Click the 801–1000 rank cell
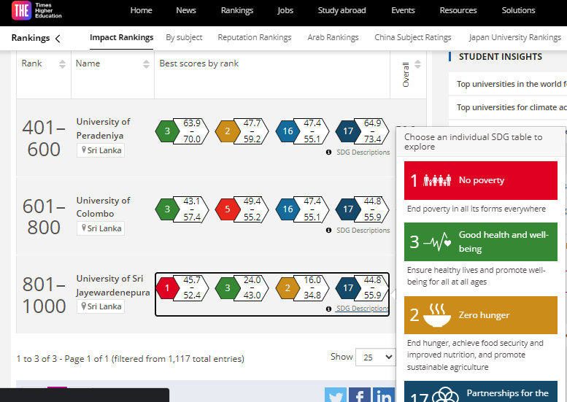The image size is (567, 402). click(44, 295)
